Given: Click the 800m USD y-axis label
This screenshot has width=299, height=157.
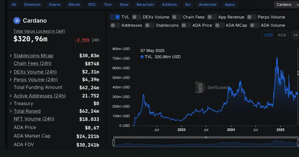Looking at the screenshot, I should (x=121, y=49).
